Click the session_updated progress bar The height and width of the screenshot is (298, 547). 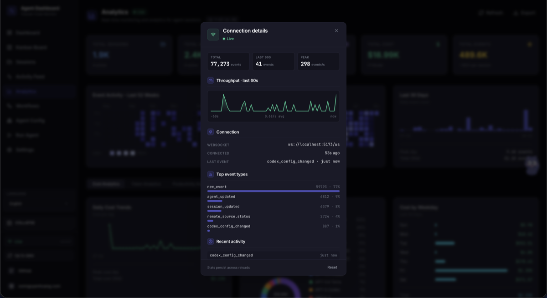click(x=214, y=211)
